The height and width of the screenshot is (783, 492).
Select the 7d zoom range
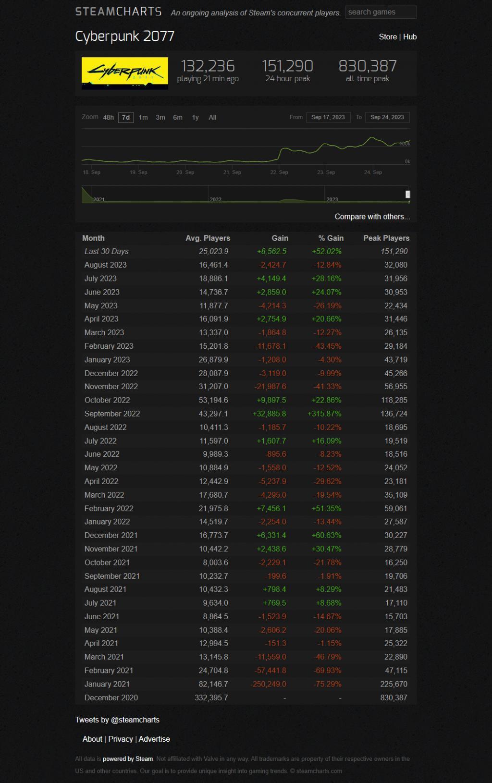click(126, 118)
